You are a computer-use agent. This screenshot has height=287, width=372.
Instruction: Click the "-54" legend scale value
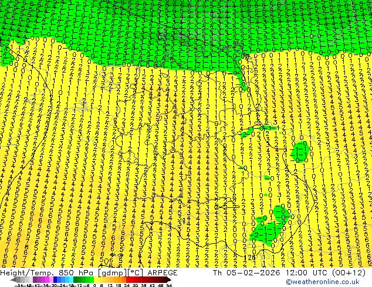(x=19, y=285)
